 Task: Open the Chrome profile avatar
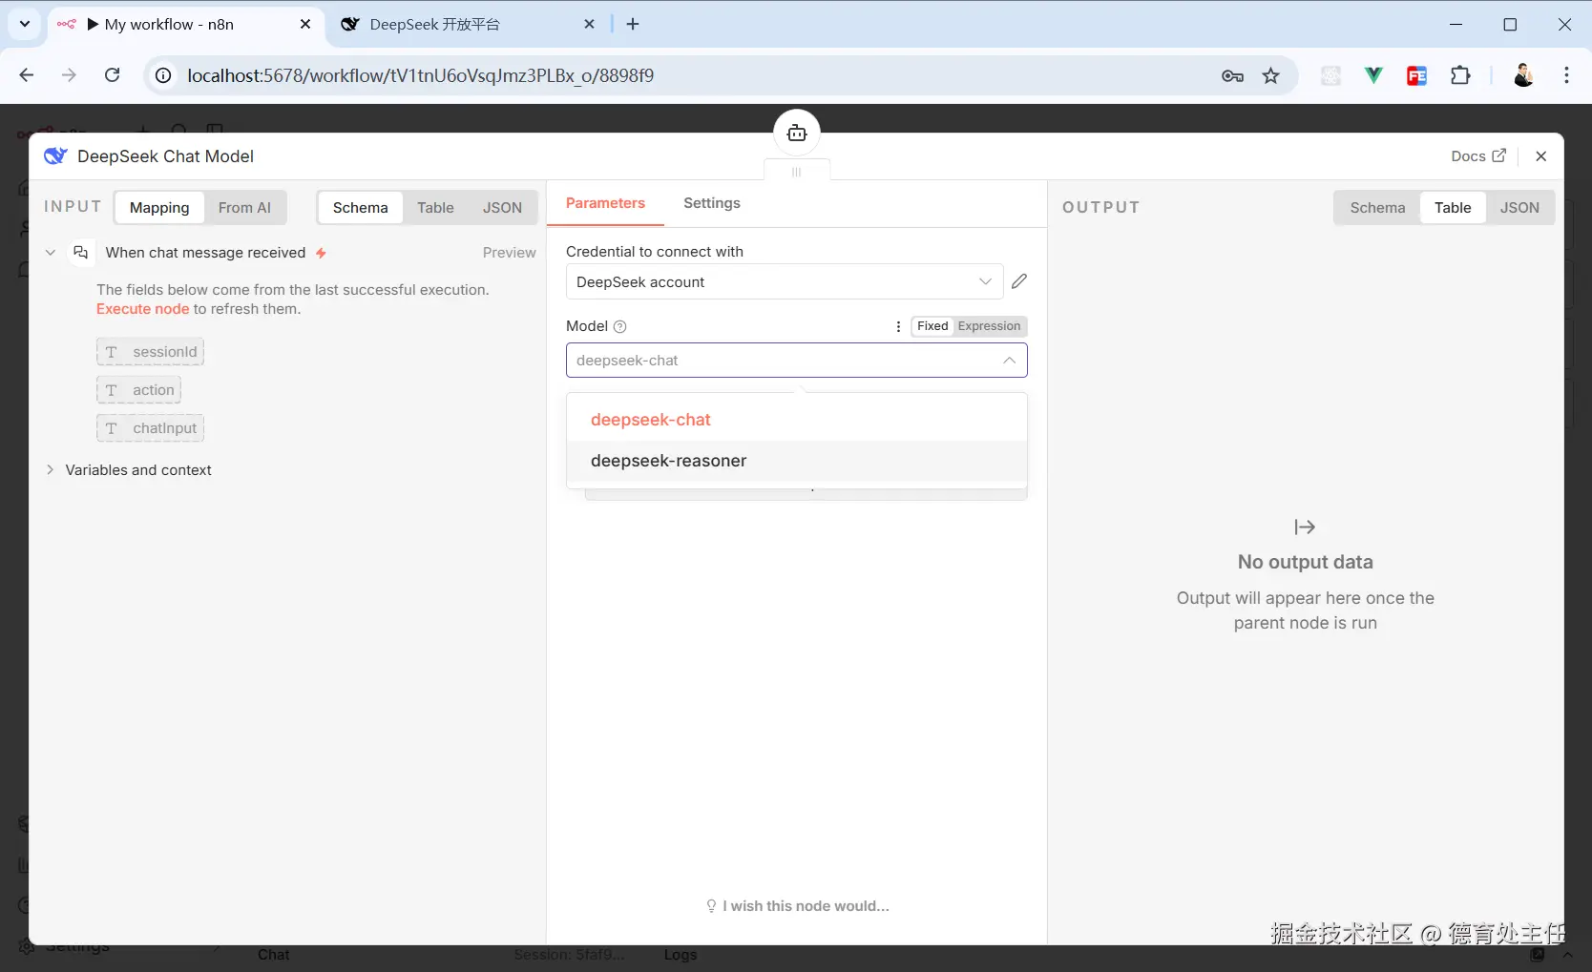[x=1523, y=75]
